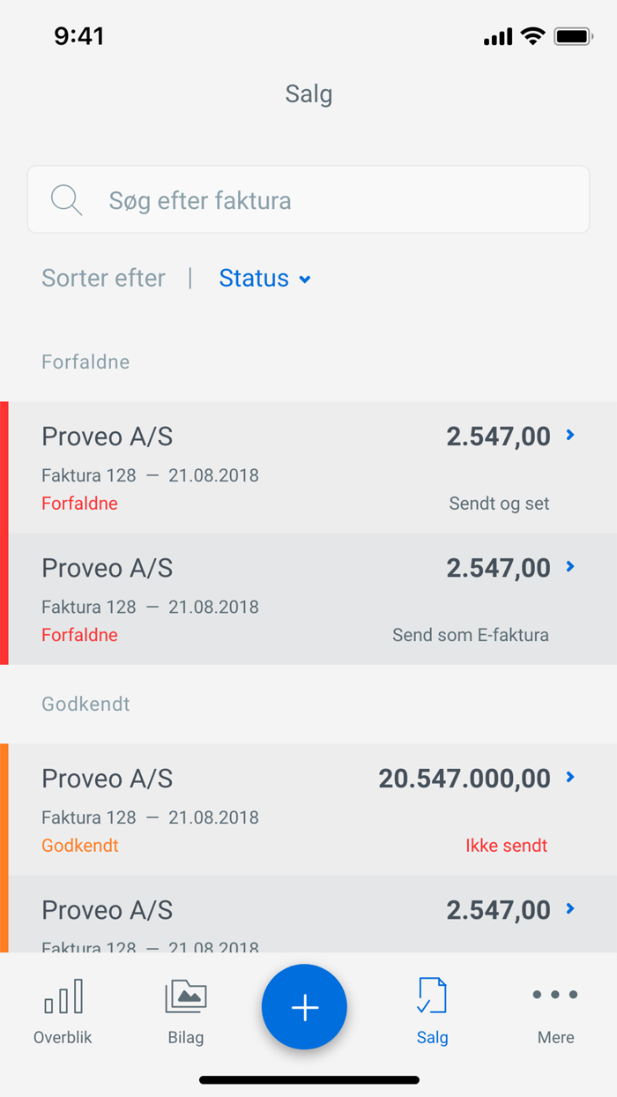
Task: Tap the Wi-Fi icon in the status bar
Action: coord(532,36)
